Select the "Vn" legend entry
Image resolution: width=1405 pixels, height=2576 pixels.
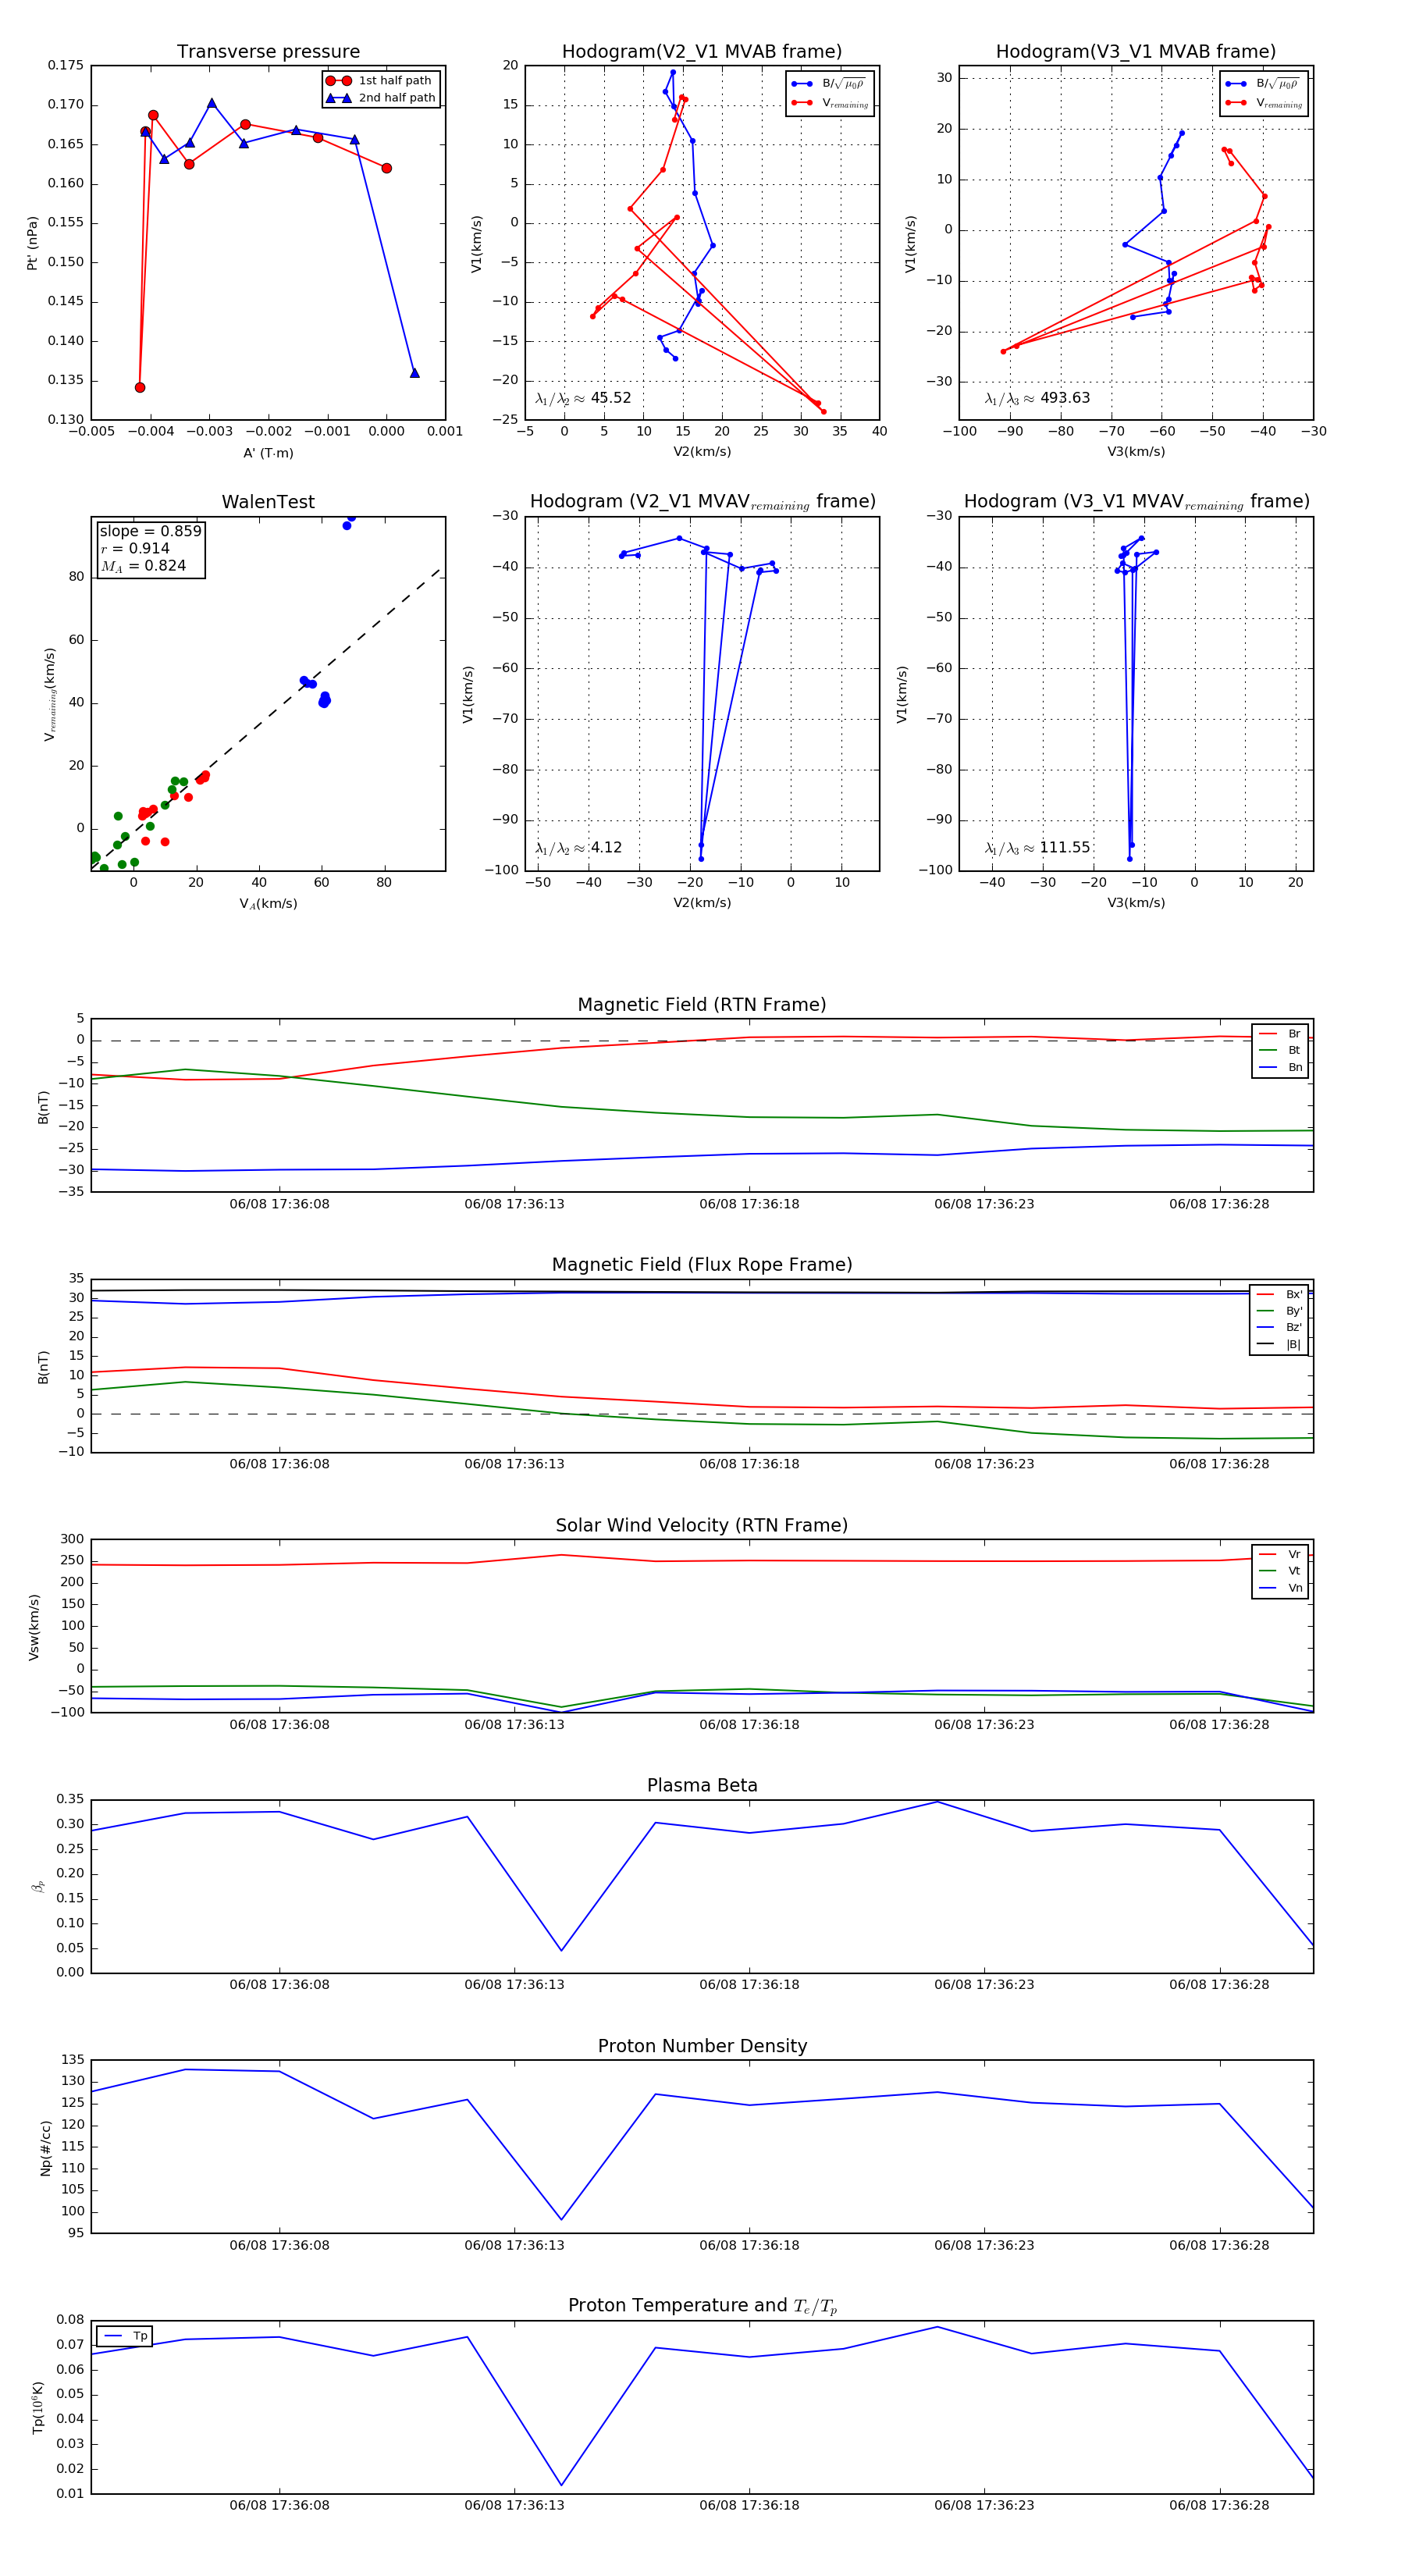tap(1280, 1588)
